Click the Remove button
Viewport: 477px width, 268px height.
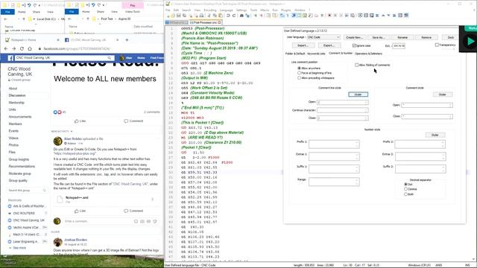point(426,37)
